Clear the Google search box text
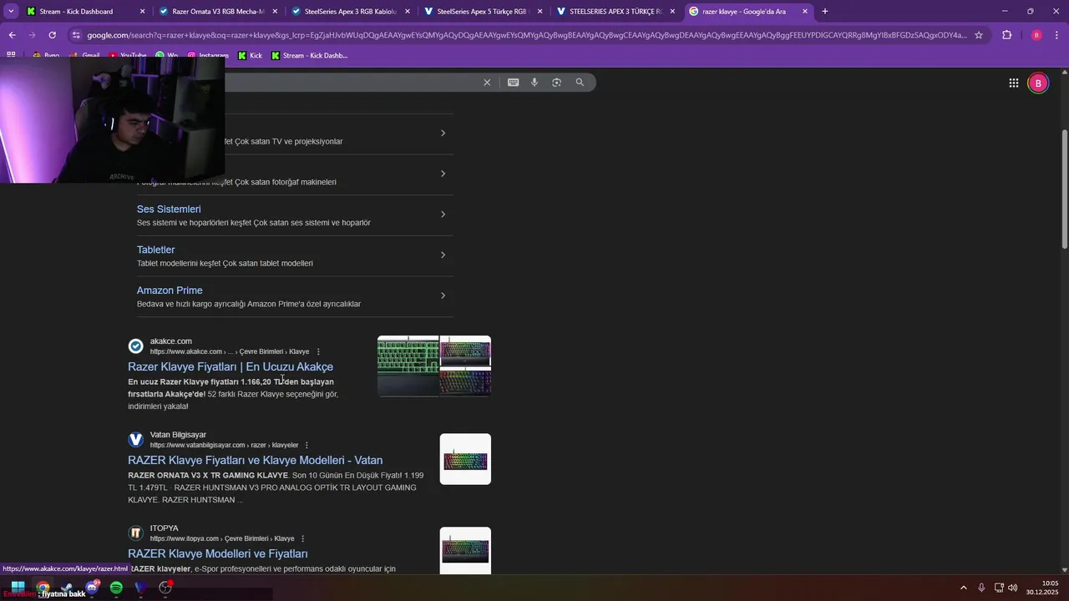This screenshot has width=1069, height=601. (x=487, y=83)
